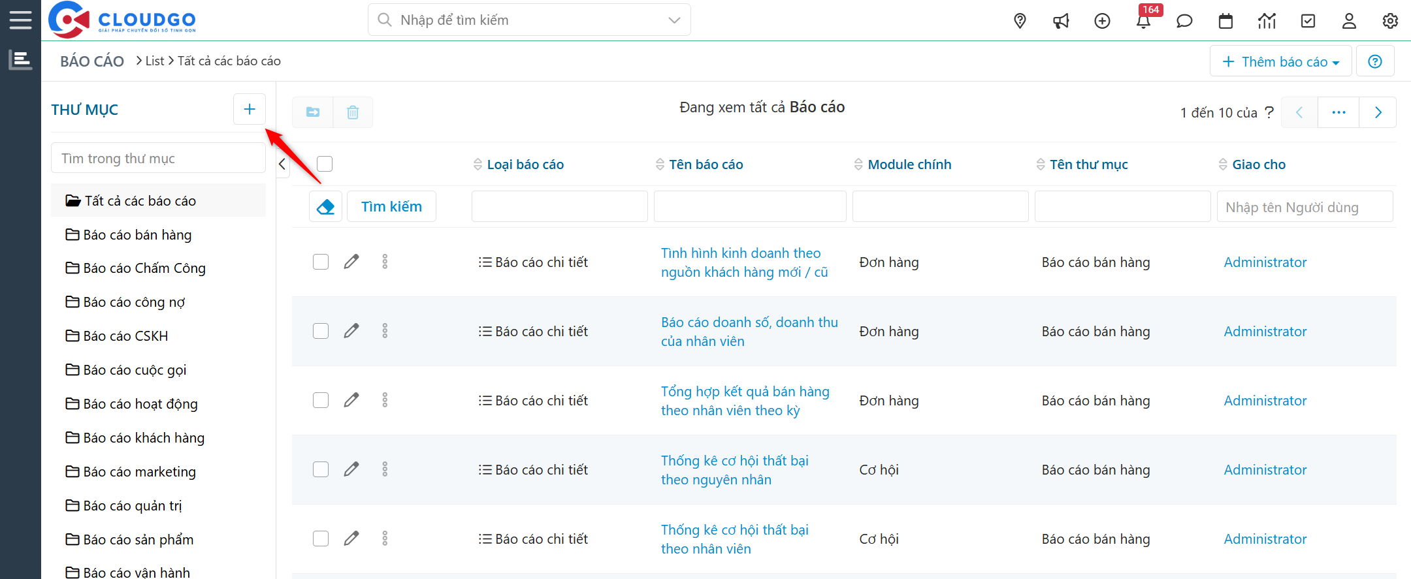Open the global search dropdown arrow

[674, 20]
